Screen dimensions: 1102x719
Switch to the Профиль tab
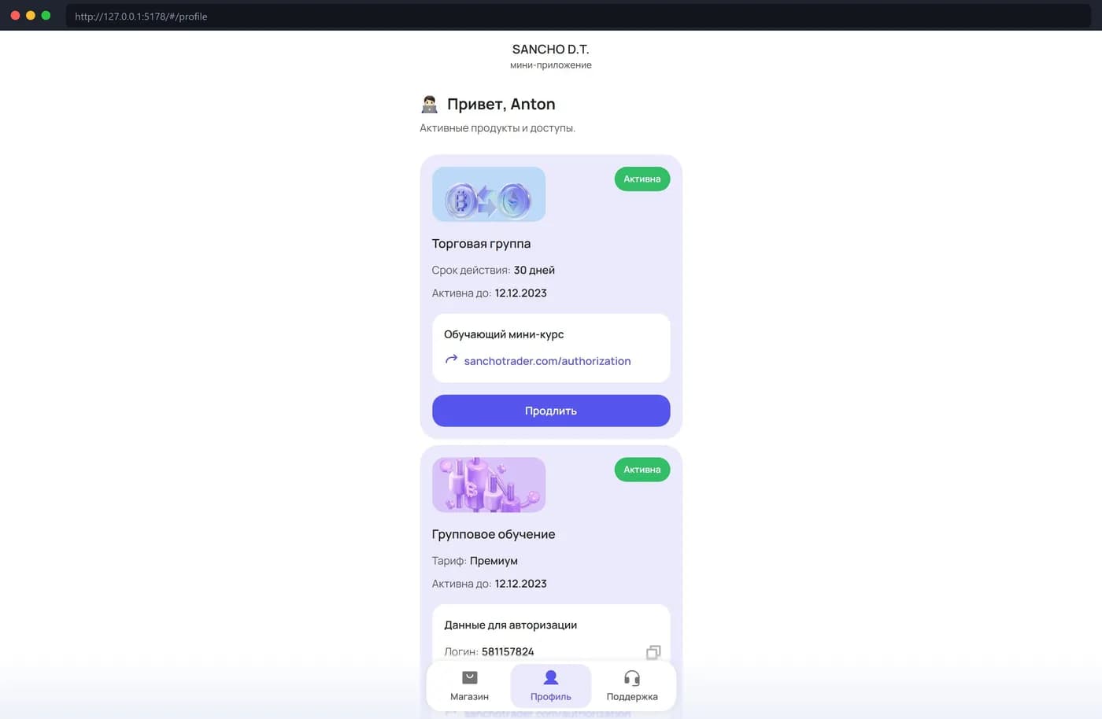pyautogui.click(x=550, y=686)
